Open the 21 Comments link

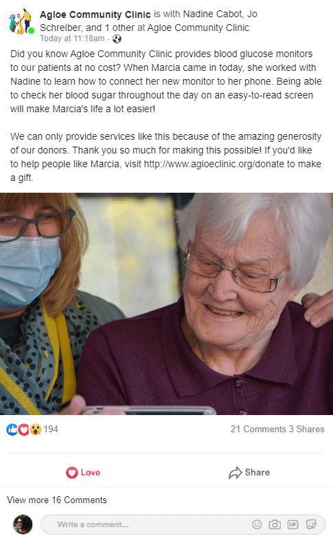258,429
